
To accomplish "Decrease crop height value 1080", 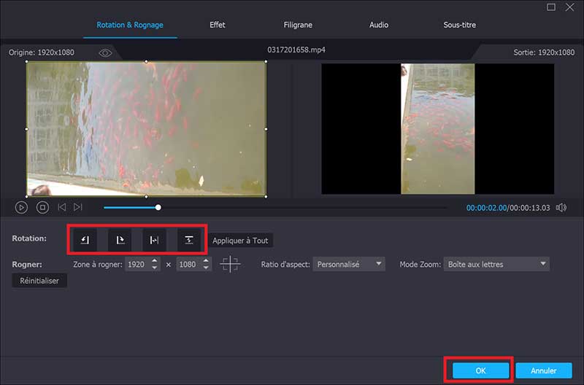I will (x=206, y=268).
